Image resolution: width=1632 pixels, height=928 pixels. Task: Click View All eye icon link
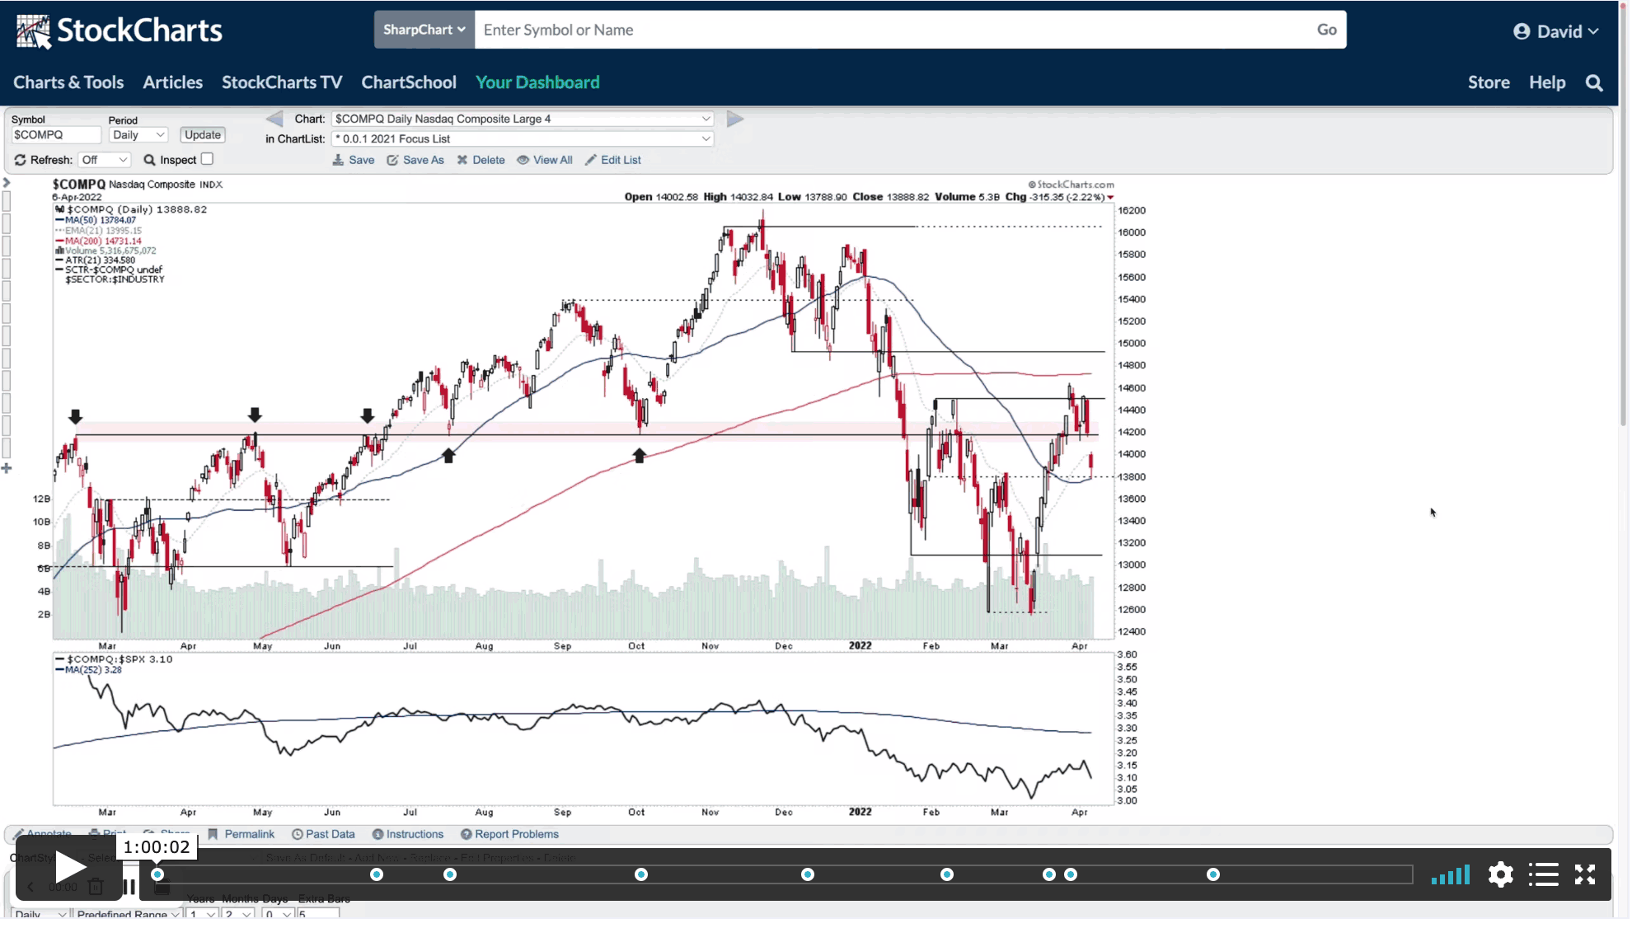pyautogui.click(x=545, y=160)
